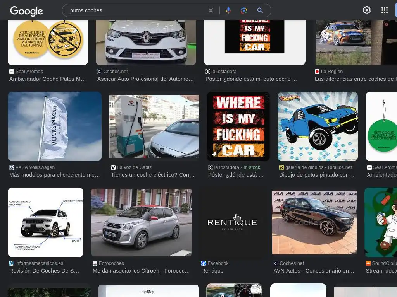
Task: Open the Rentique logo thumbnail
Action: coord(232,222)
